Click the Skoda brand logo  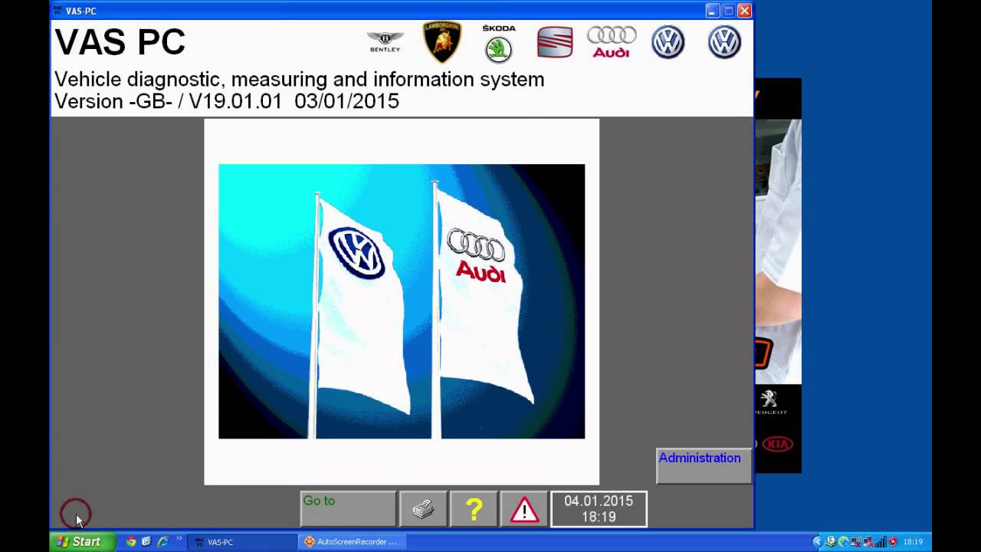pyautogui.click(x=499, y=43)
